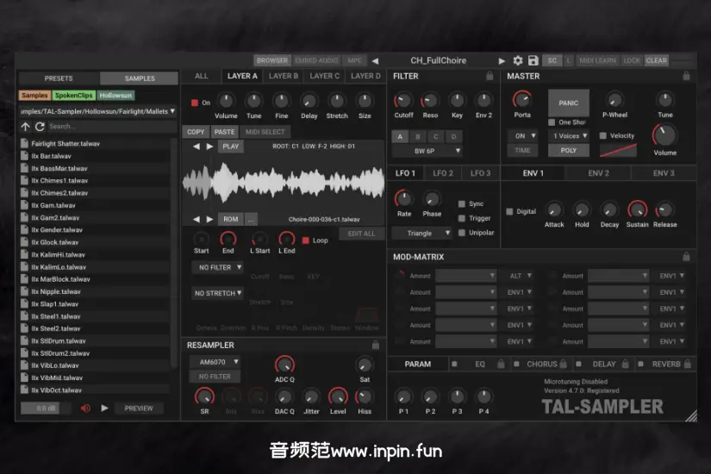Click the filter section lock icon
This screenshot has width=711, height=474.
click(490, 76)
